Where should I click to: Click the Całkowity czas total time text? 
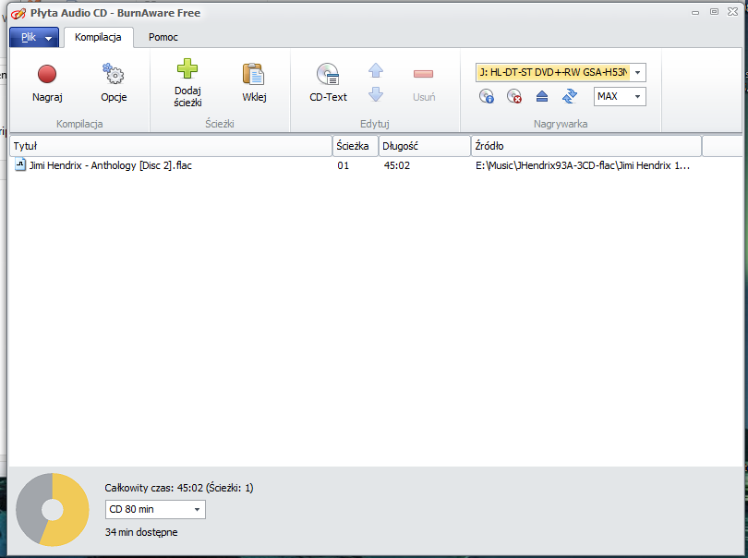pos(179,488)
